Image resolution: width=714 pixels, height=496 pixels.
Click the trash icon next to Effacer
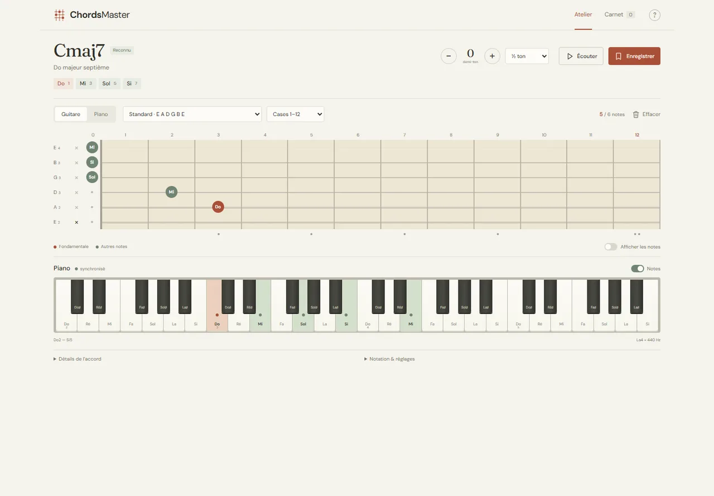pos(636,114)
